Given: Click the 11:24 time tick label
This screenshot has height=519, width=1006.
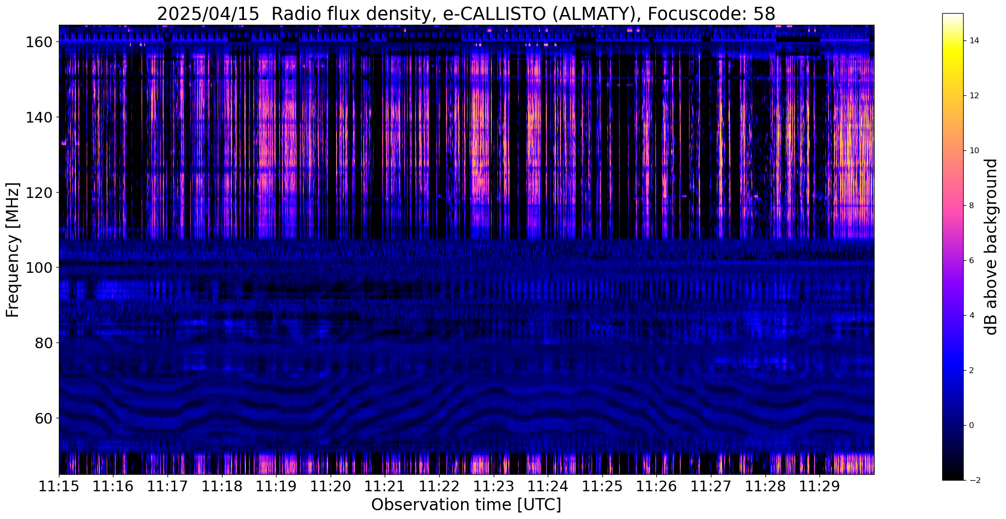Looking at the screenshot, I should click(x=548, y=486).
